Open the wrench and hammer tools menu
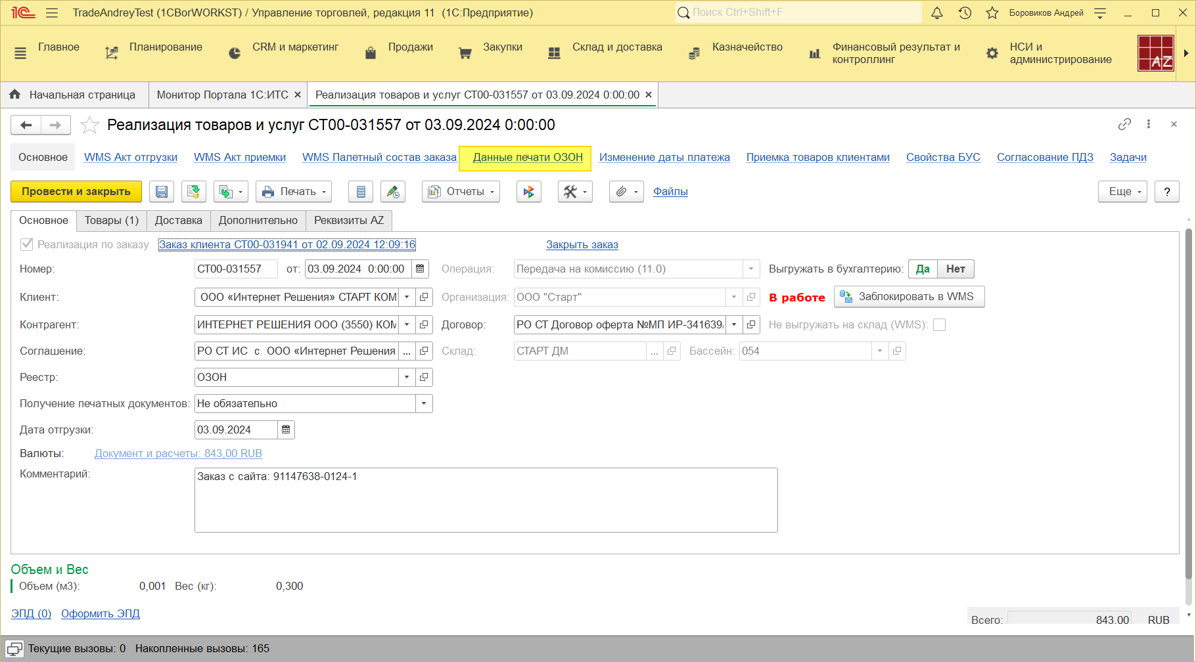The width and height of the screenshot is (1196, 662). [x=574, y=192]
